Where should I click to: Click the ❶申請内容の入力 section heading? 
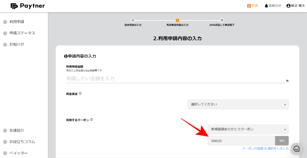click(x=80, y=56)
